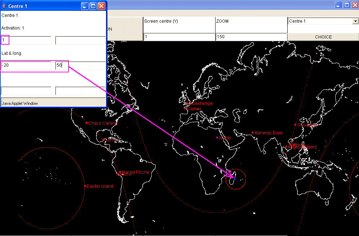This screenshot has height=236, width=359.
Task: Click the Lat.& long. label
Action: point(12,53)
